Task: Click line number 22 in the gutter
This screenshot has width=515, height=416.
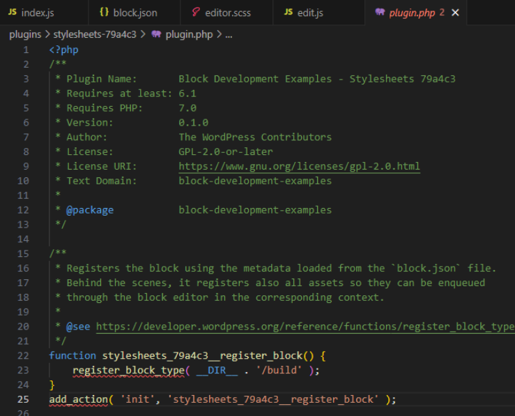Action: click(23, 355)
